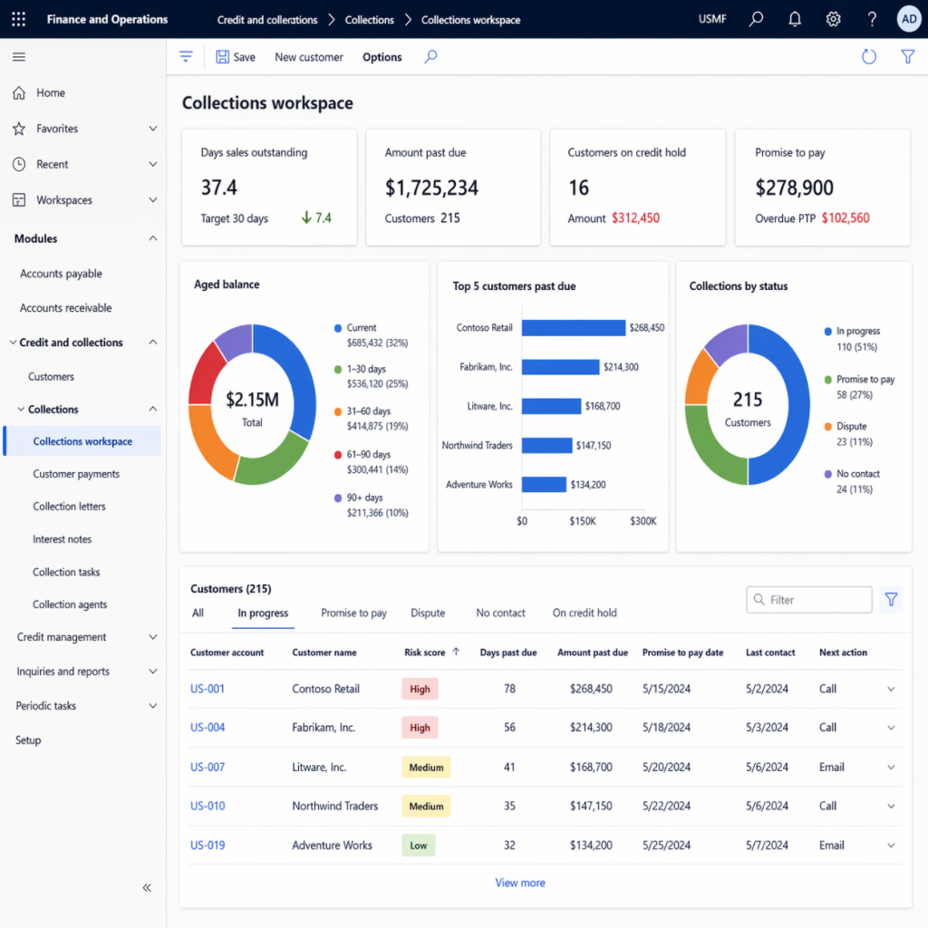Expand the Recent section chevron
This screenshot has width=928, height=928.
click(152, 164)
